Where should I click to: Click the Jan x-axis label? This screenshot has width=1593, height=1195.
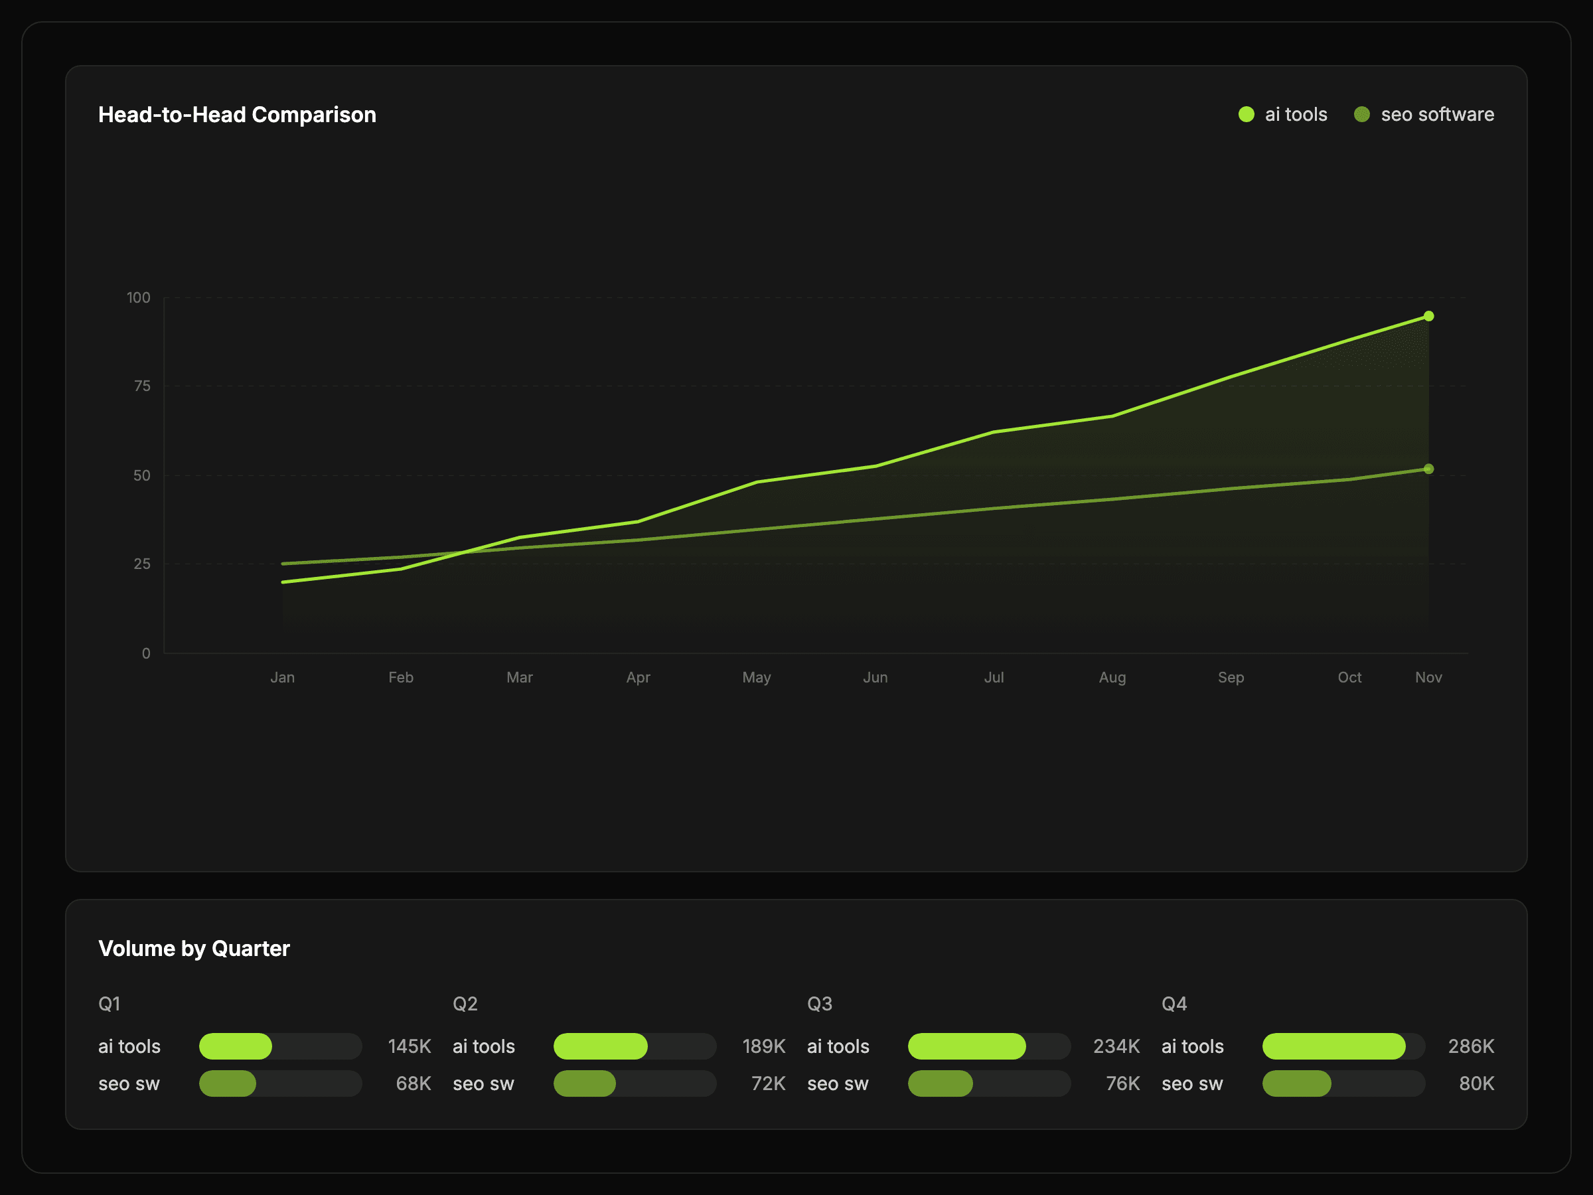coord(282,677)
